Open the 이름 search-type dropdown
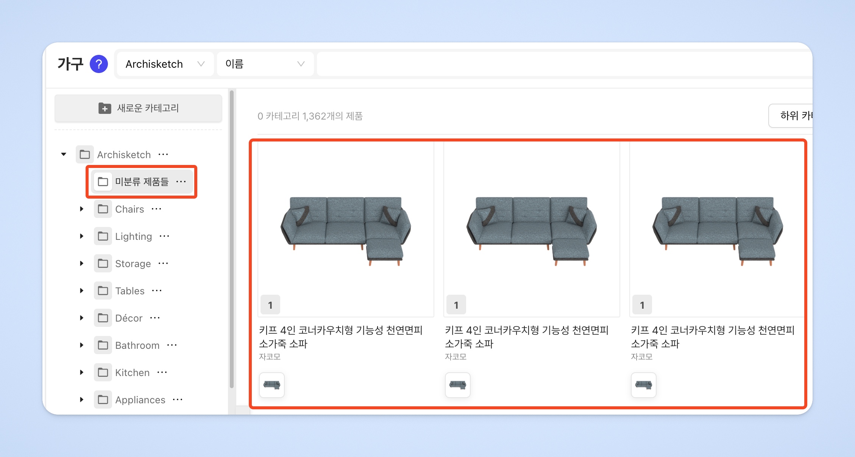The height and width of the screenshot is (457, 855). 265,64
